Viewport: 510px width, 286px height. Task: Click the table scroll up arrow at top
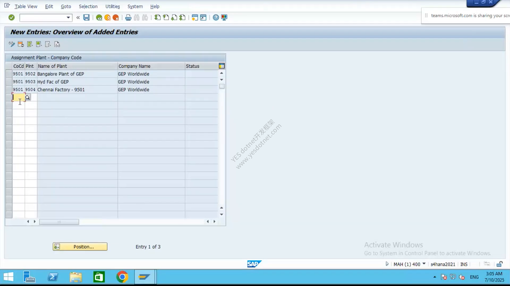[222, 73]
